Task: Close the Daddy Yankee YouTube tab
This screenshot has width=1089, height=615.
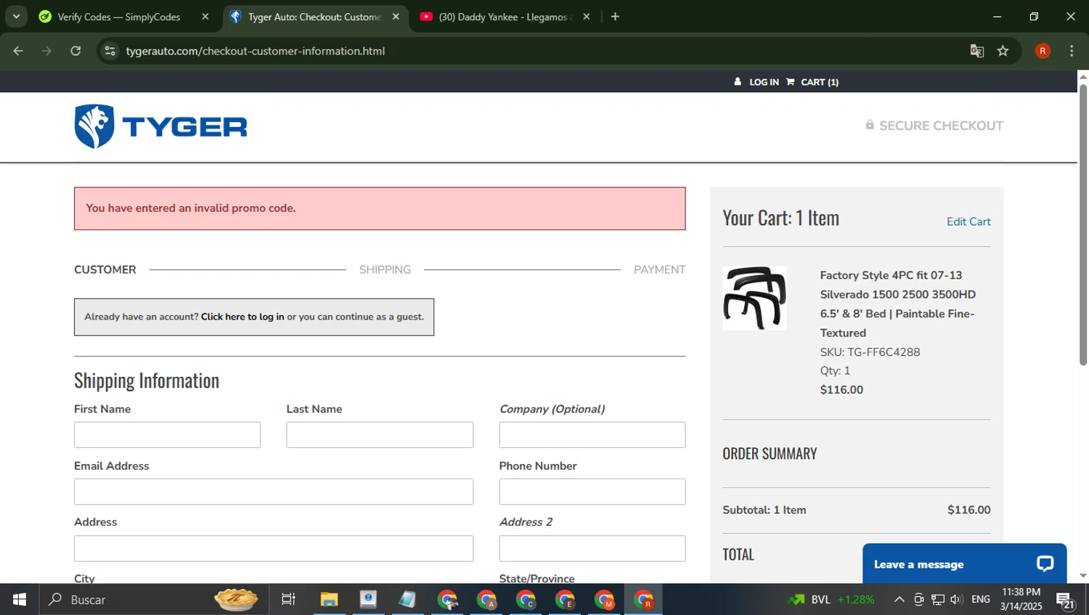Action: click(x=587, y=17)
